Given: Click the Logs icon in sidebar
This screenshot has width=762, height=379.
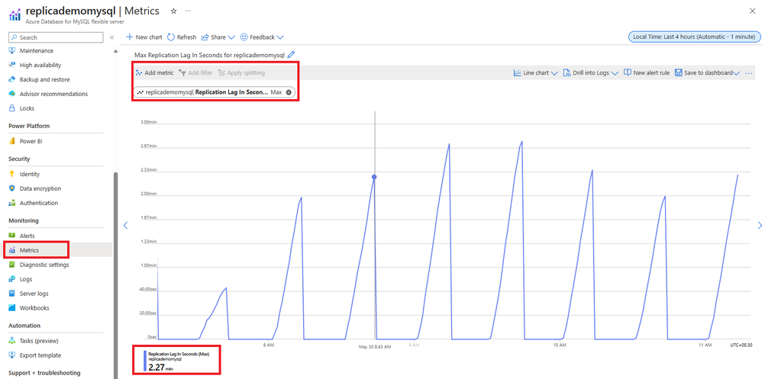Looking at the screenshot, I should [x=12, y=279].
